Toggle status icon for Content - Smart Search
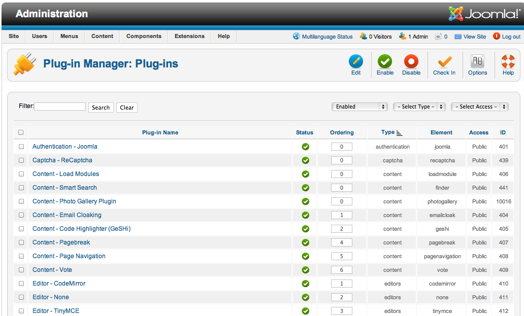 point(305,188)
